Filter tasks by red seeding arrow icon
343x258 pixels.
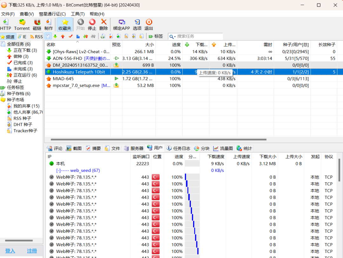(63, 36)
